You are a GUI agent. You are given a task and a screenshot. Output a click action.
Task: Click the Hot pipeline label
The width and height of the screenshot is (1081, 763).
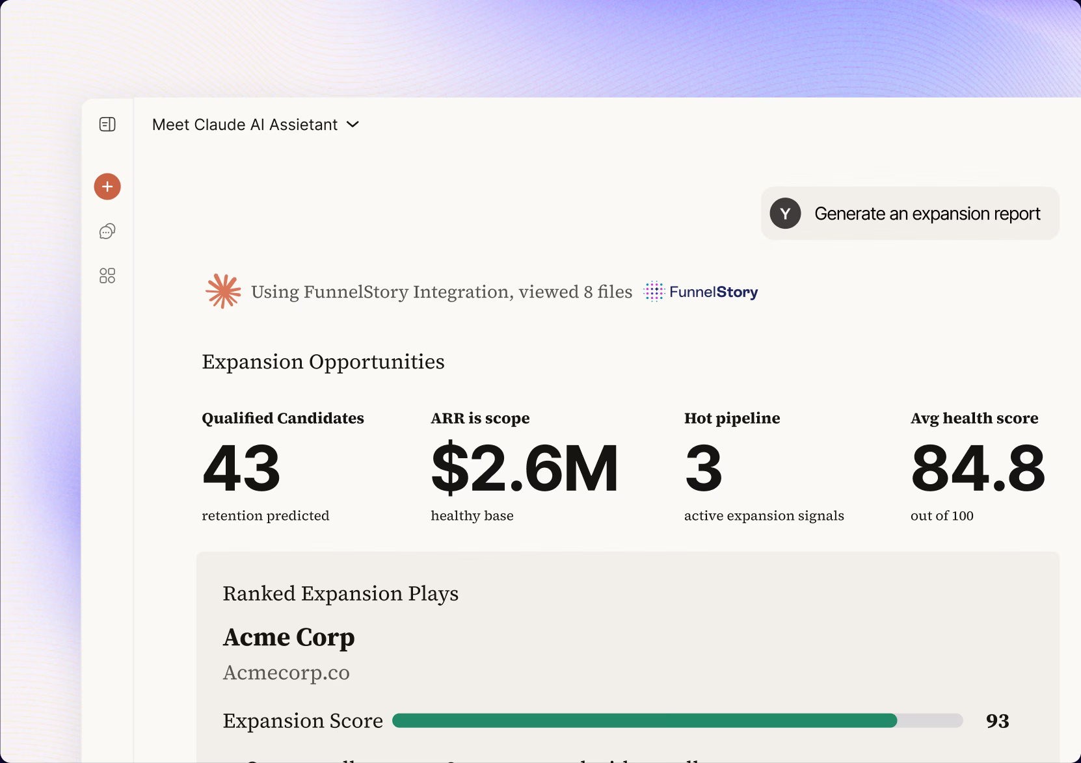point(732,418)
